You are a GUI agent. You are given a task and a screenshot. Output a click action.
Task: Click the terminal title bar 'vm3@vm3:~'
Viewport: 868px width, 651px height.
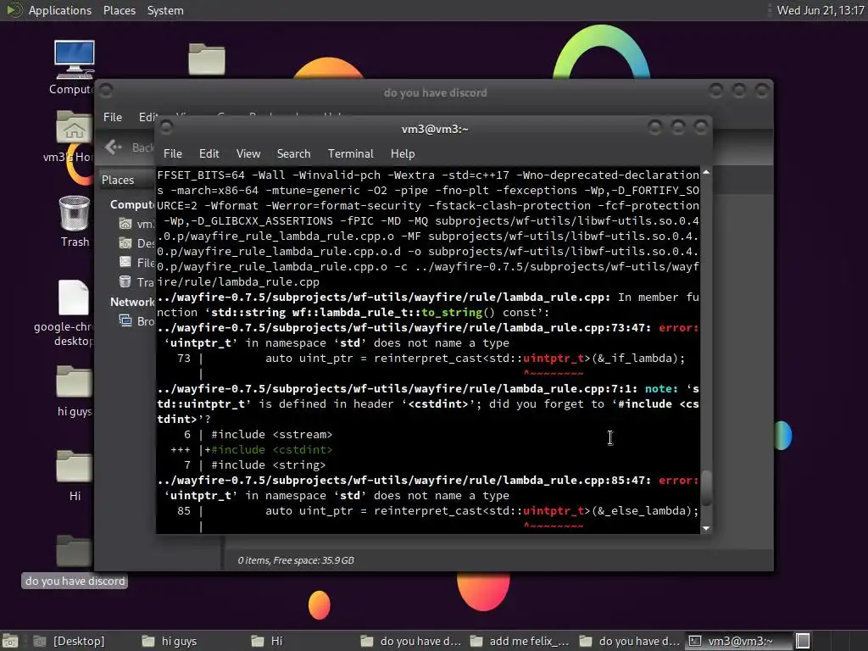click(x=435, y=129)
